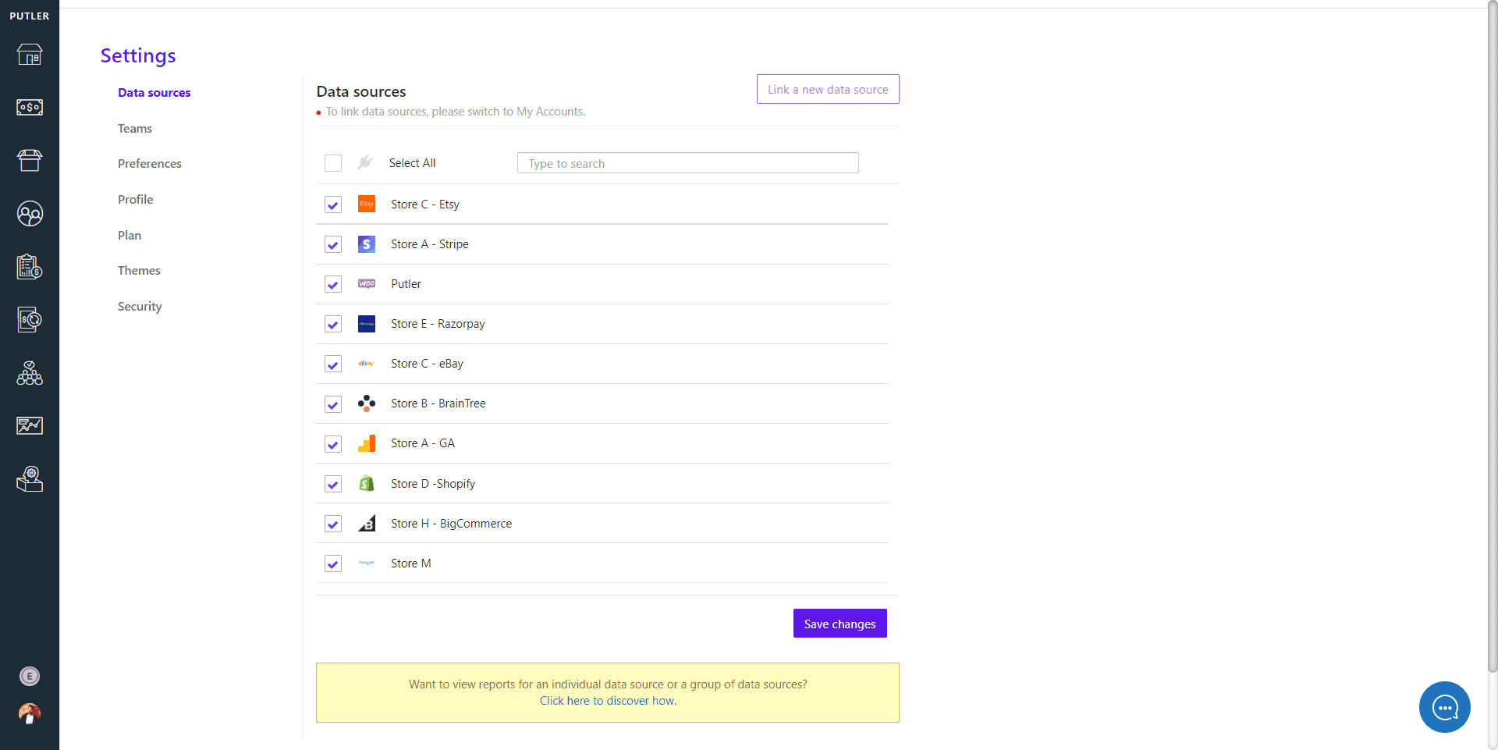Go to the Security settings section
This screenshot has width=1498, height=750.
tap(140, 307)
